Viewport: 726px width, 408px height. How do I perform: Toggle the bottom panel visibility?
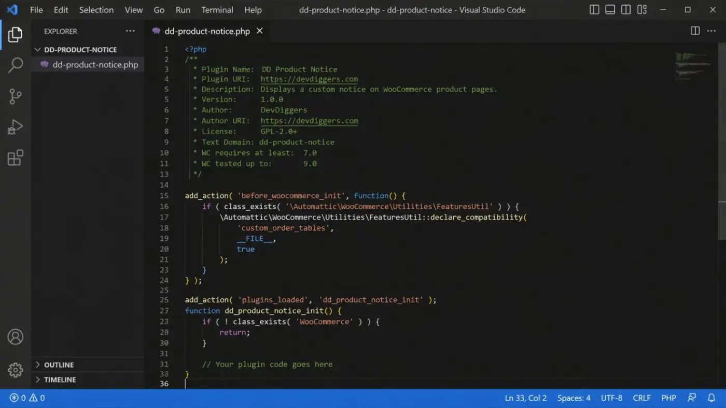pos(610,10)
